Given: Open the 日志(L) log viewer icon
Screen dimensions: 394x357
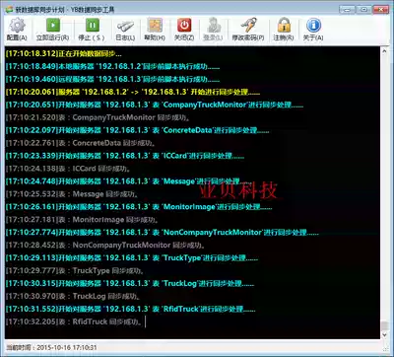Looking at the screenshot, I should pos(125,27).
